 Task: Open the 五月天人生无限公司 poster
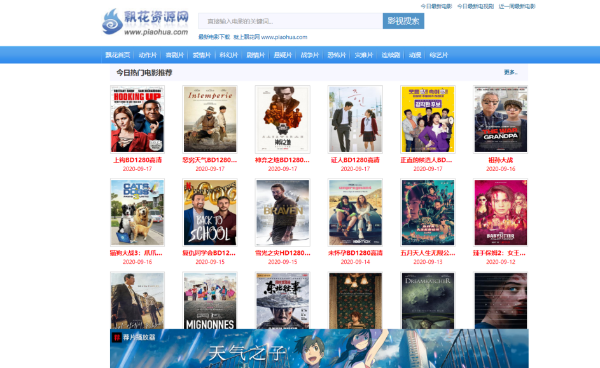tap(428, 212)
